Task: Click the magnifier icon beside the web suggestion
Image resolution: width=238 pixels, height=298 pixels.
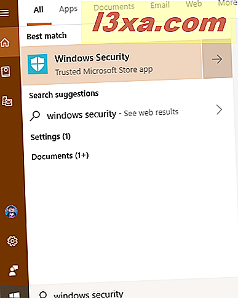Action: (x=34, y=116)
